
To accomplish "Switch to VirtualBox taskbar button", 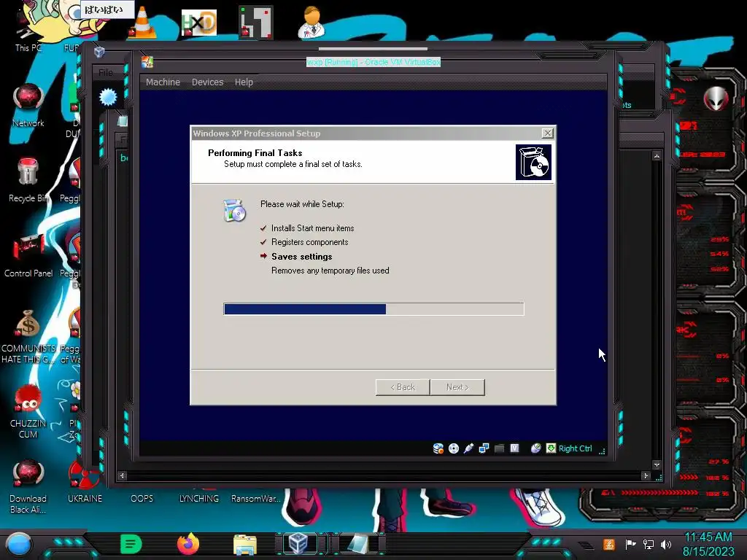I will point(298,543).
